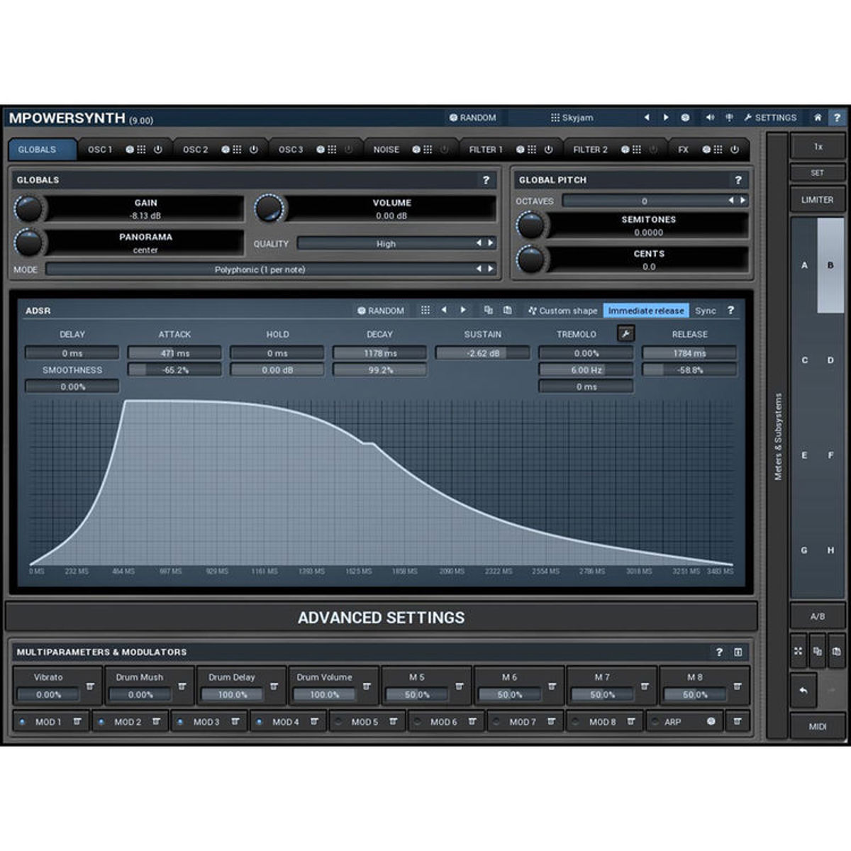Toggle FX power button

point(735,150)
